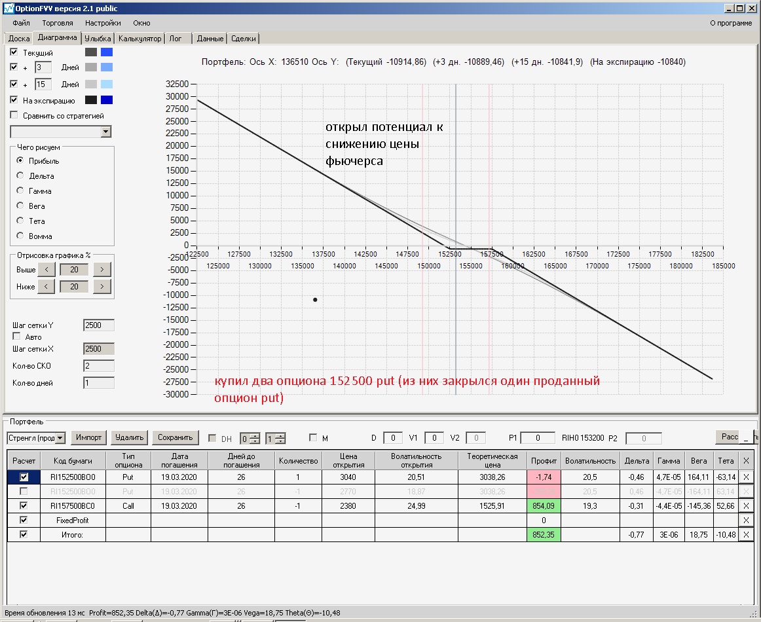Pick the +15 Дней light blue swatch
This screenshot has width=761, height=622.
106,84
